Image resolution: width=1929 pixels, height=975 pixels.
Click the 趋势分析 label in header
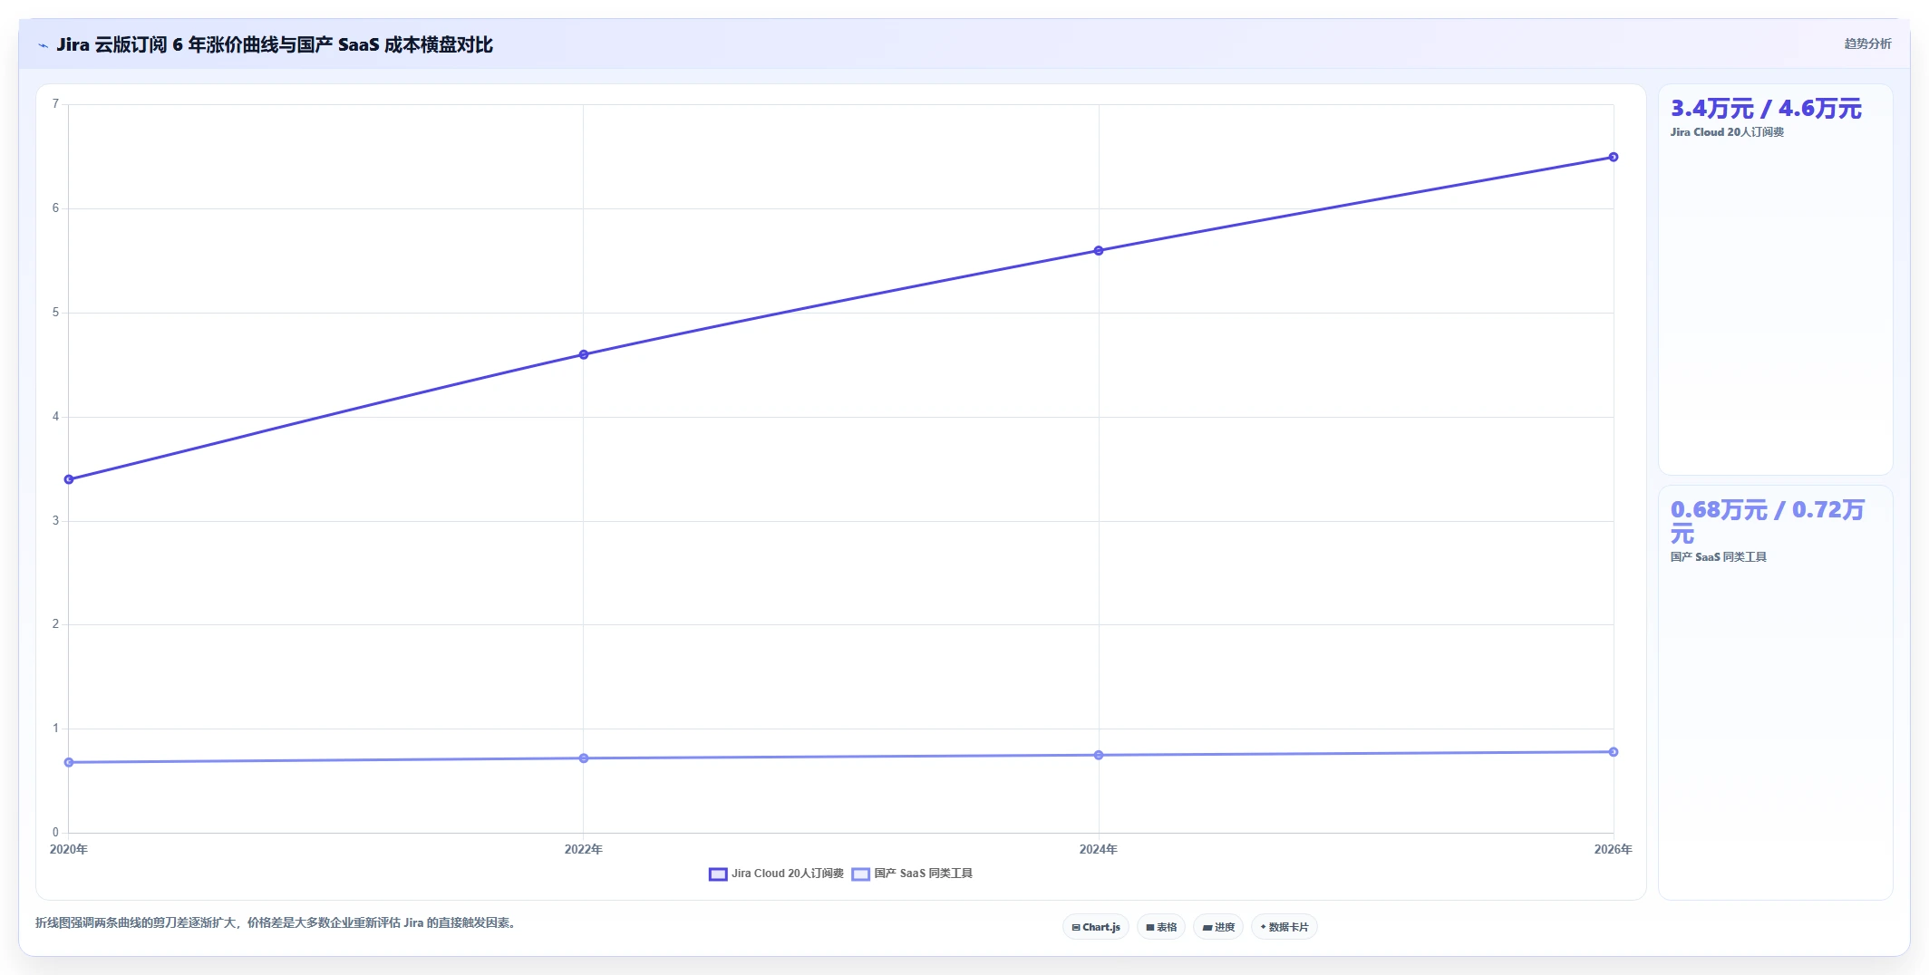click(x=1867, y=43)
